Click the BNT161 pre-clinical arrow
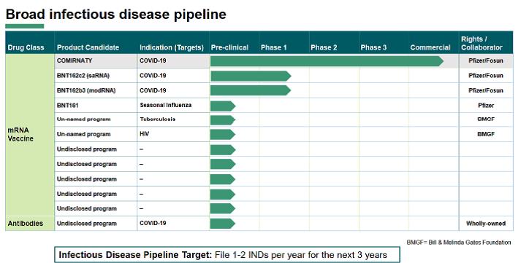 point(223,106)
